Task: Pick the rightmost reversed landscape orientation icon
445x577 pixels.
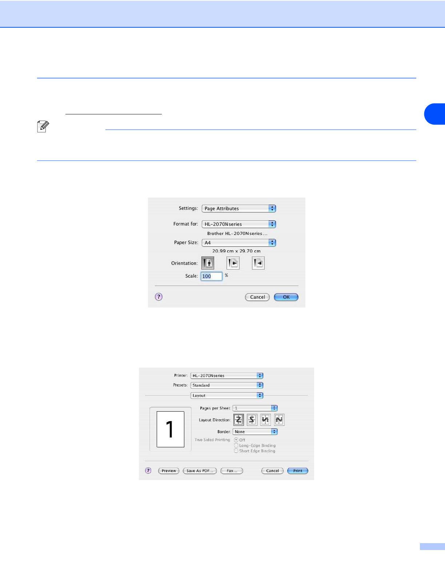Action: point(258,263)
